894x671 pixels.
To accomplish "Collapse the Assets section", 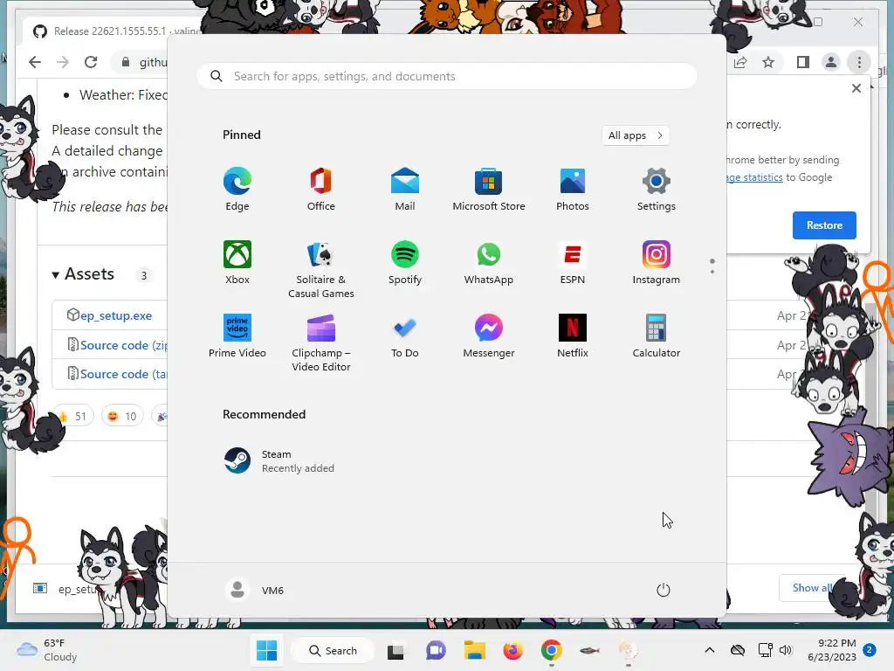I will (83, 273).
